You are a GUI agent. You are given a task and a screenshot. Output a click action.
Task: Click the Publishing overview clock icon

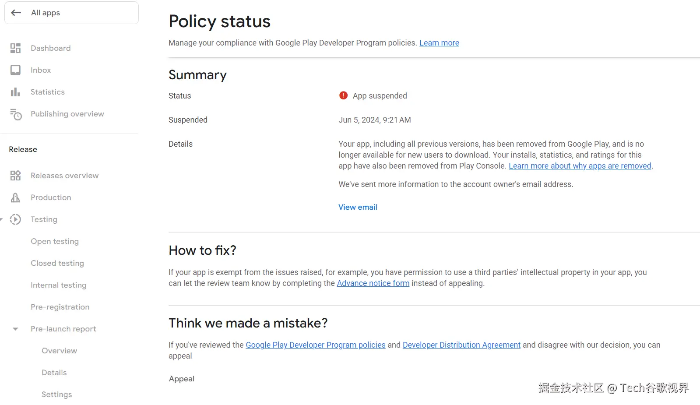(x=16, y=114)
